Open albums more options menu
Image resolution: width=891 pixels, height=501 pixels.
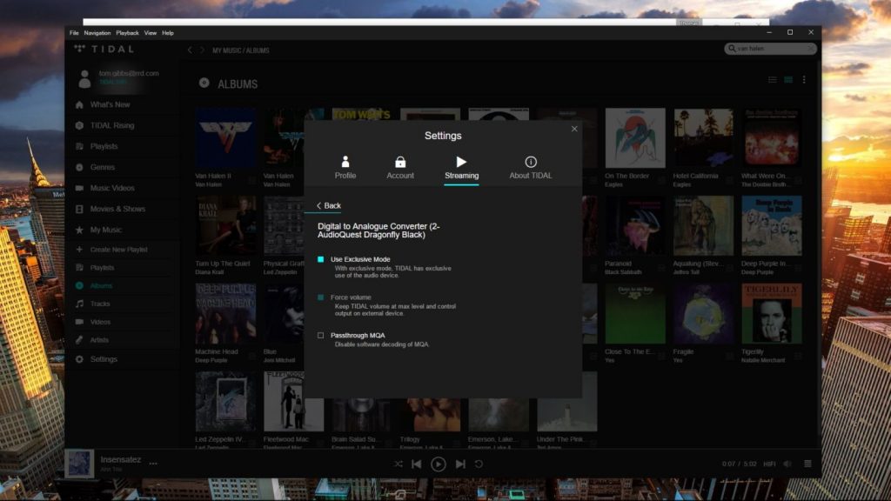pos(804,80)
